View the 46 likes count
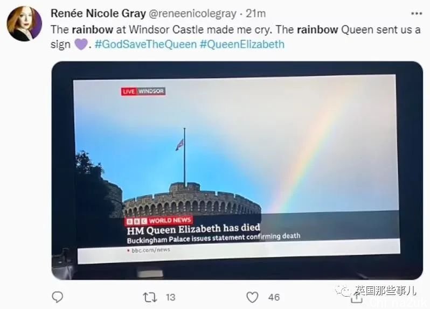The image size is (430, 309). coord(274,298)
